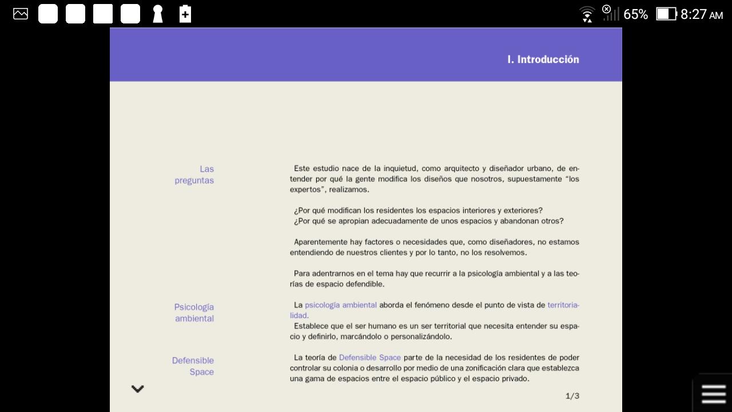Select the 'Defensible Space' side heading

coord(193,366)
